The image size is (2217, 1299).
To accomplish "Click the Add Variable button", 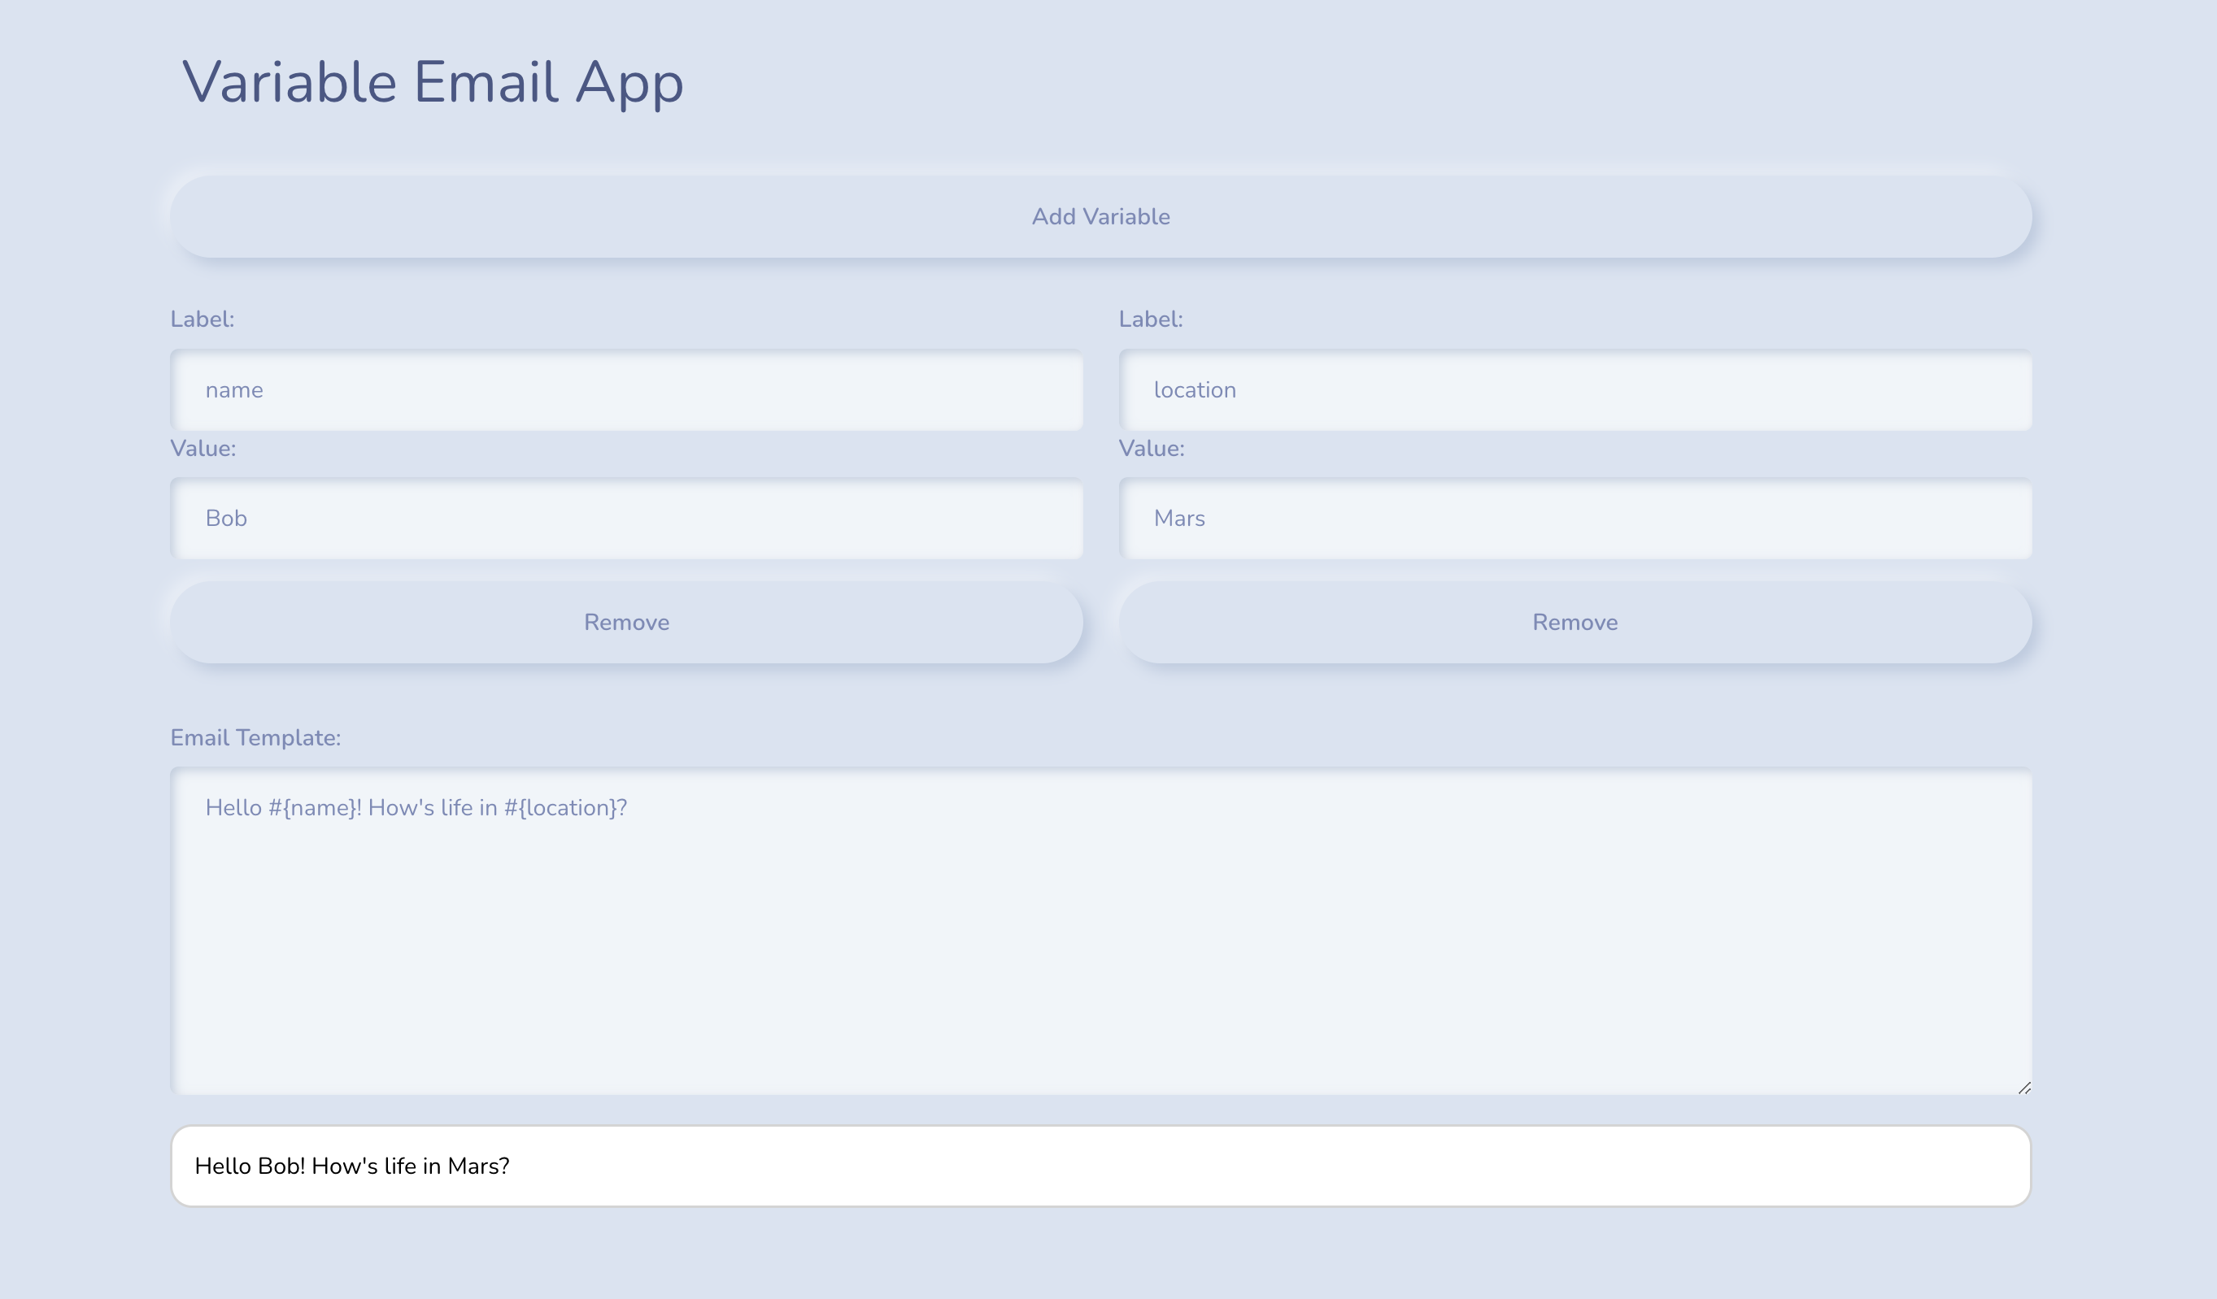I will [1100, 216].
